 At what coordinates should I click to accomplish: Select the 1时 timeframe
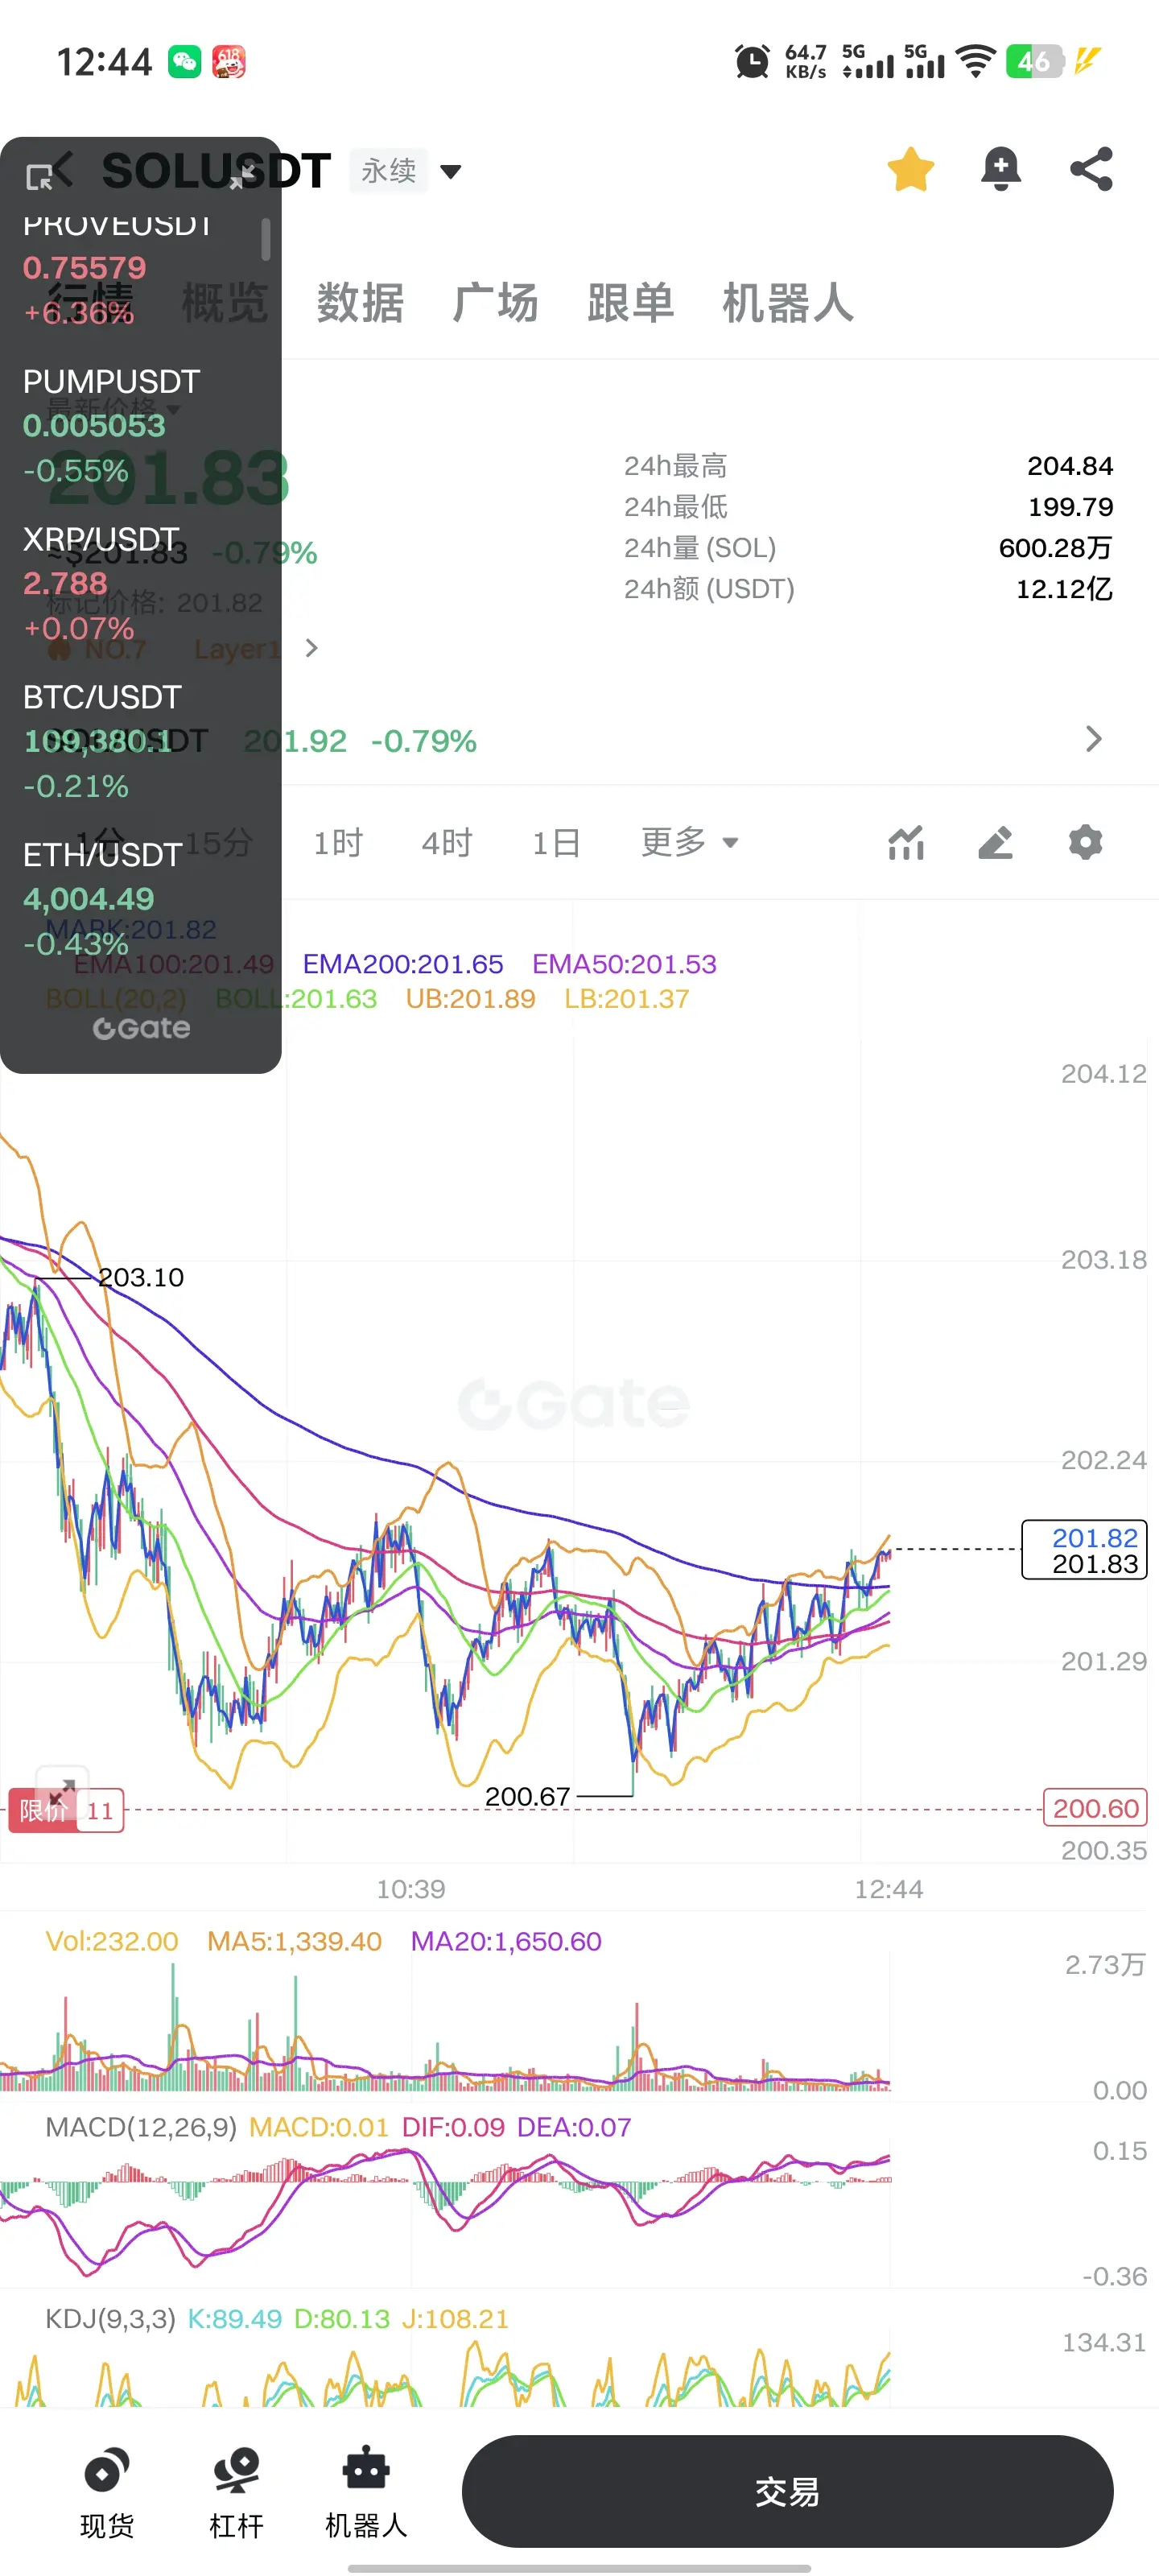(338, 843)
